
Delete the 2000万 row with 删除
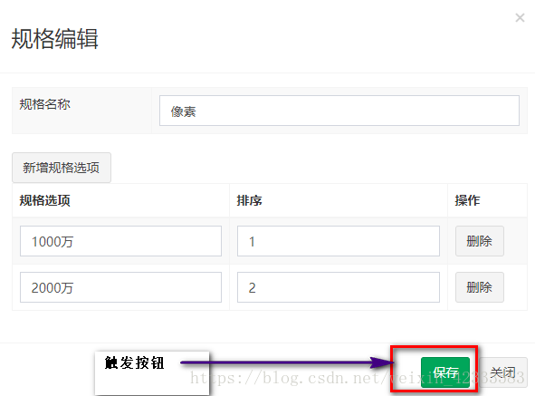480,287
